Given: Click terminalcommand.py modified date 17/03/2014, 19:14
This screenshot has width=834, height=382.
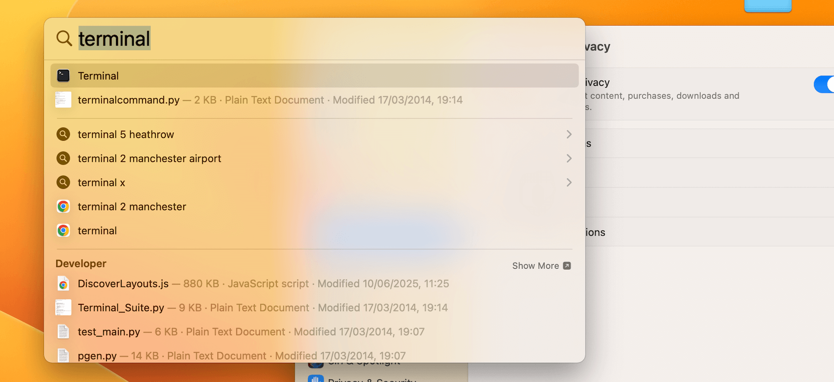Looking at the screenshot, I should coord(397,100).
